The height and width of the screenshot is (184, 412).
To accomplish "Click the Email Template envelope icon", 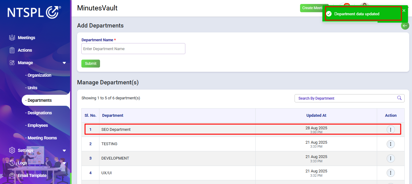I will (12, 175).
